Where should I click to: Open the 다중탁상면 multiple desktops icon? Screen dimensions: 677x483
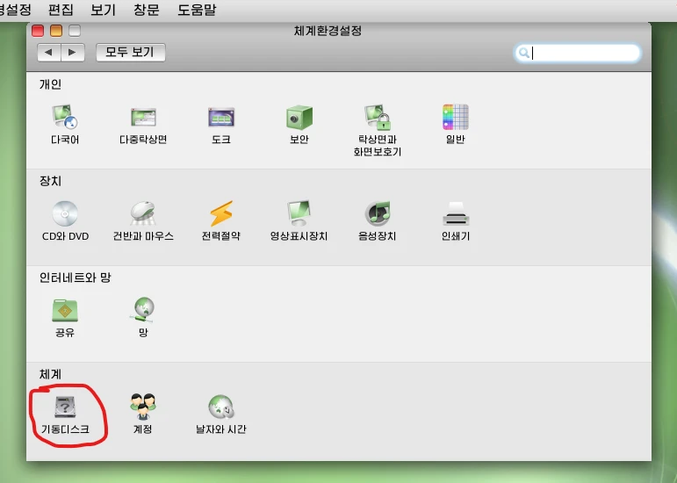(143, 118)
